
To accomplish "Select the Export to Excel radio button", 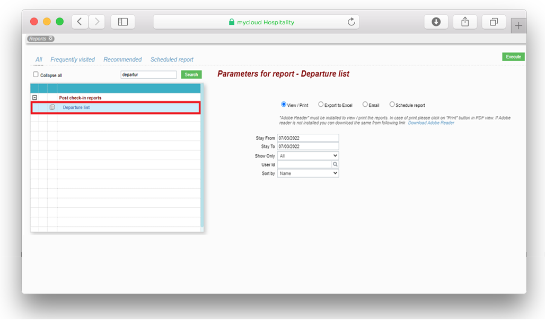I will tap(321, 105).
